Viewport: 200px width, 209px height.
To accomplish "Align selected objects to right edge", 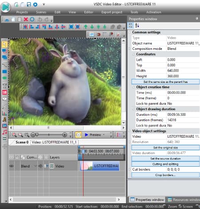I will pyautogui.click(x=38, y=27).
